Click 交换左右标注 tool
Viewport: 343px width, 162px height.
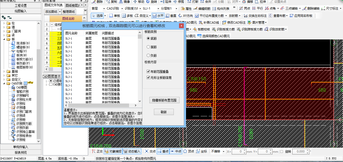pos(255,16)
